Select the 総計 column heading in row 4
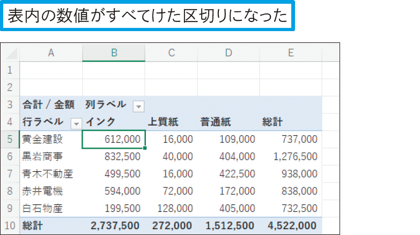The image size is (420, 235). pyautogui.click(x=291, y=122)
